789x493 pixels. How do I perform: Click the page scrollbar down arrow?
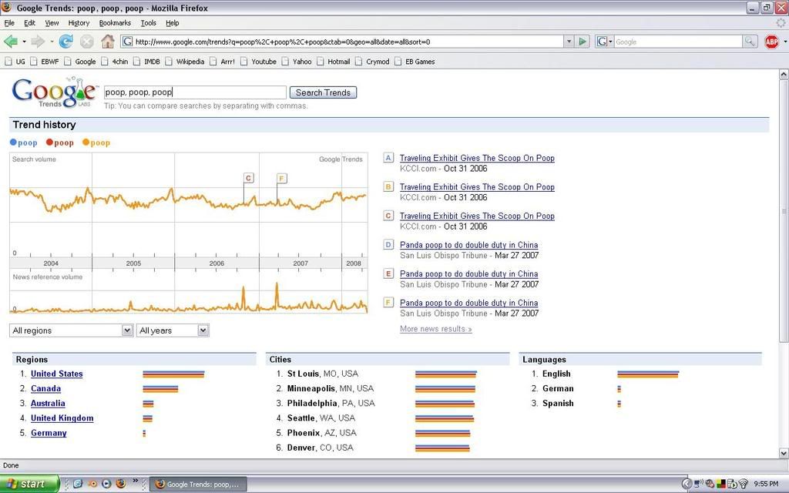coord(784,453)
